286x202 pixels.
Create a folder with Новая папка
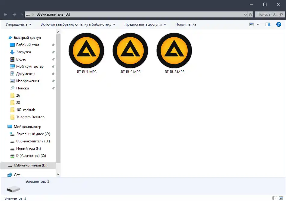pyautogui.click(x=186, y=24)
